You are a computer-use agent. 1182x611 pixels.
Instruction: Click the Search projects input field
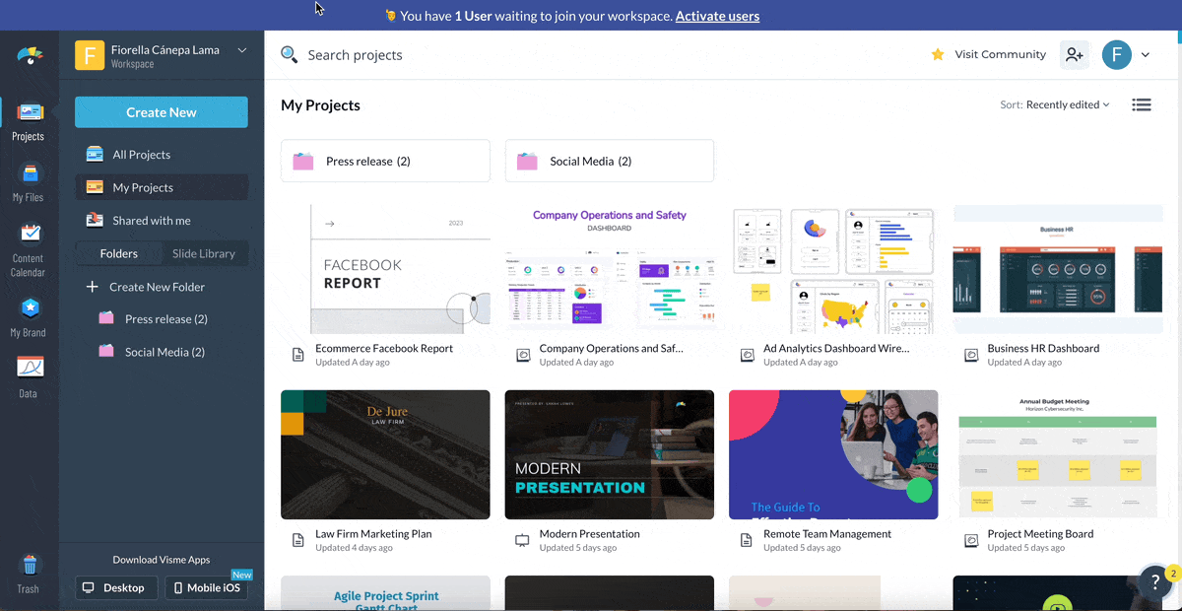(355, 55)
